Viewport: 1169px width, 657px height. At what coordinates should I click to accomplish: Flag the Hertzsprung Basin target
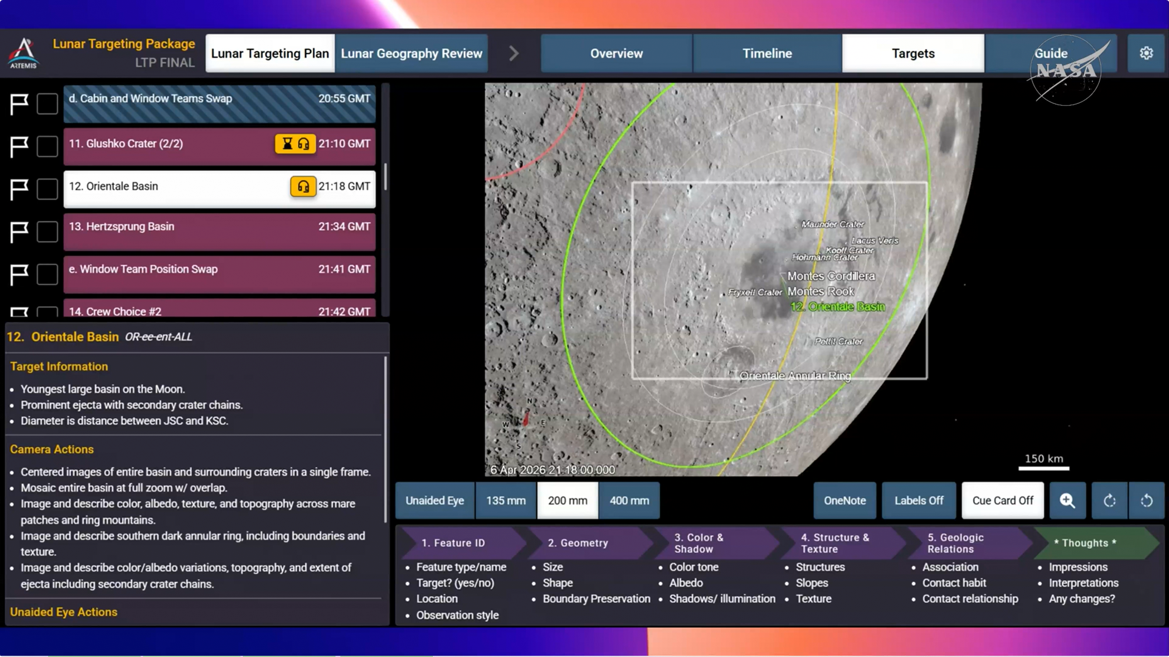pos(19,232)
